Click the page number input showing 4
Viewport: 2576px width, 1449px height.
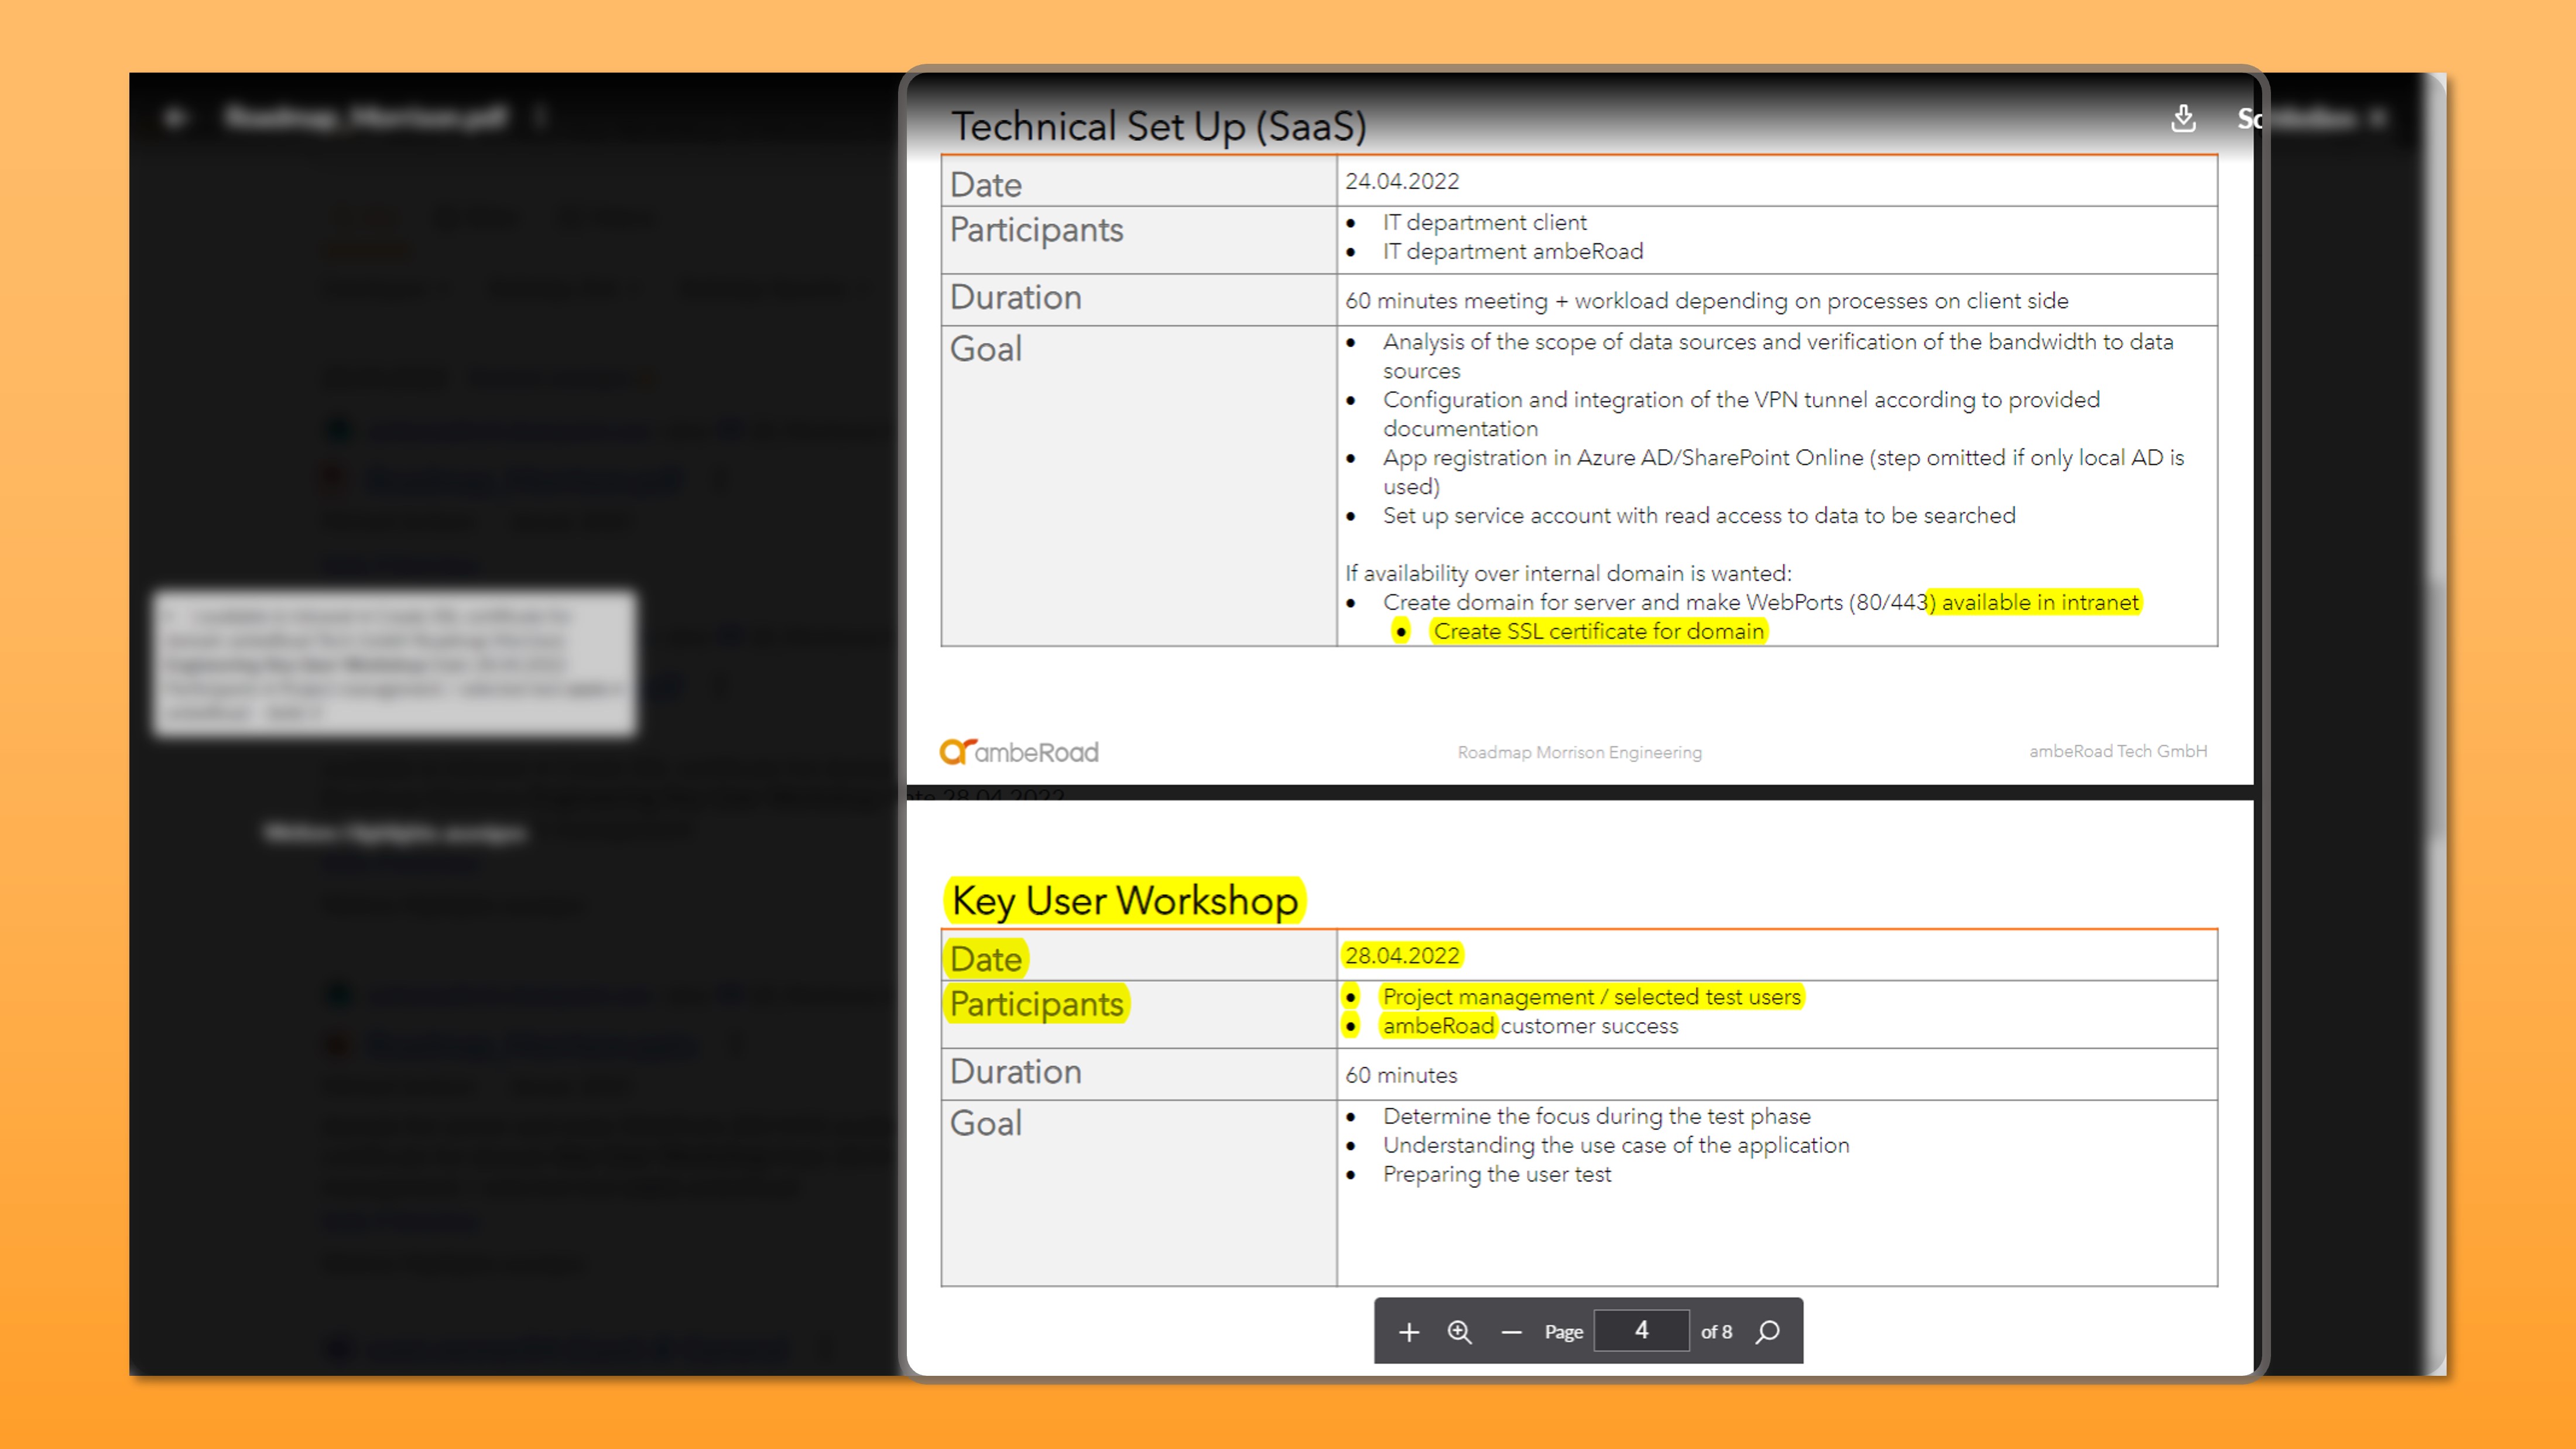click(1641, 1331)
